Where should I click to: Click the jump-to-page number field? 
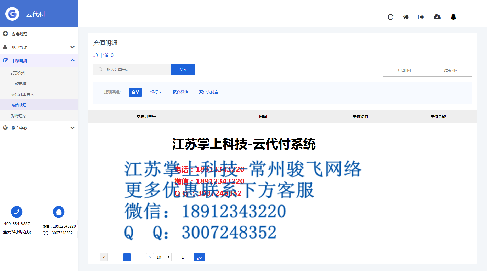pyautogui.click(x=183, y=257)
